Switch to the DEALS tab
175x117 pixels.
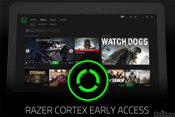pos(43,20)
